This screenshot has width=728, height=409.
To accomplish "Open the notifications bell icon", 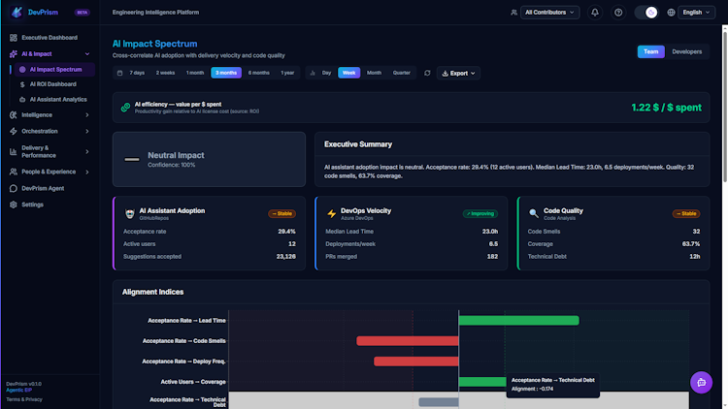I will [595, 13].
